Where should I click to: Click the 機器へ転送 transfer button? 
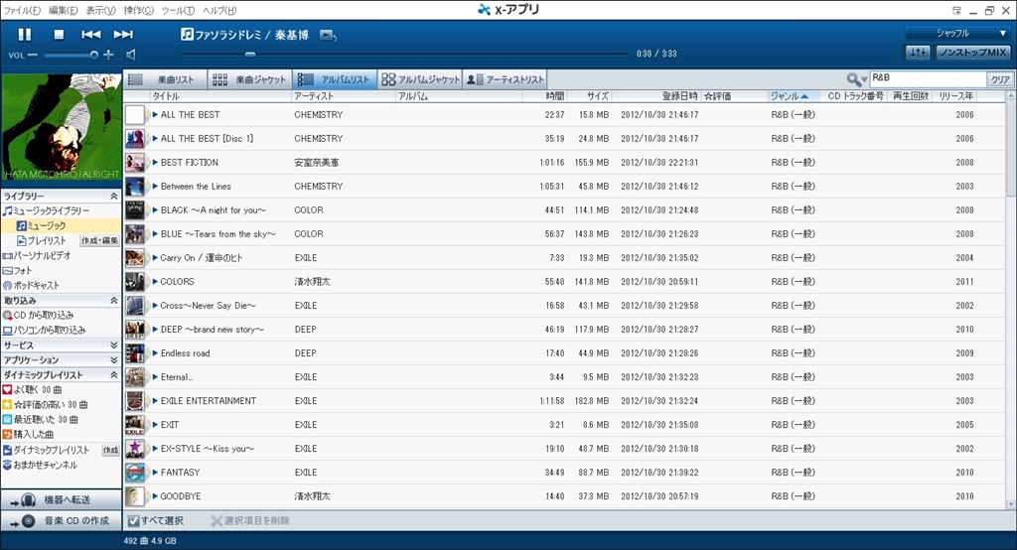click(61, 499)
